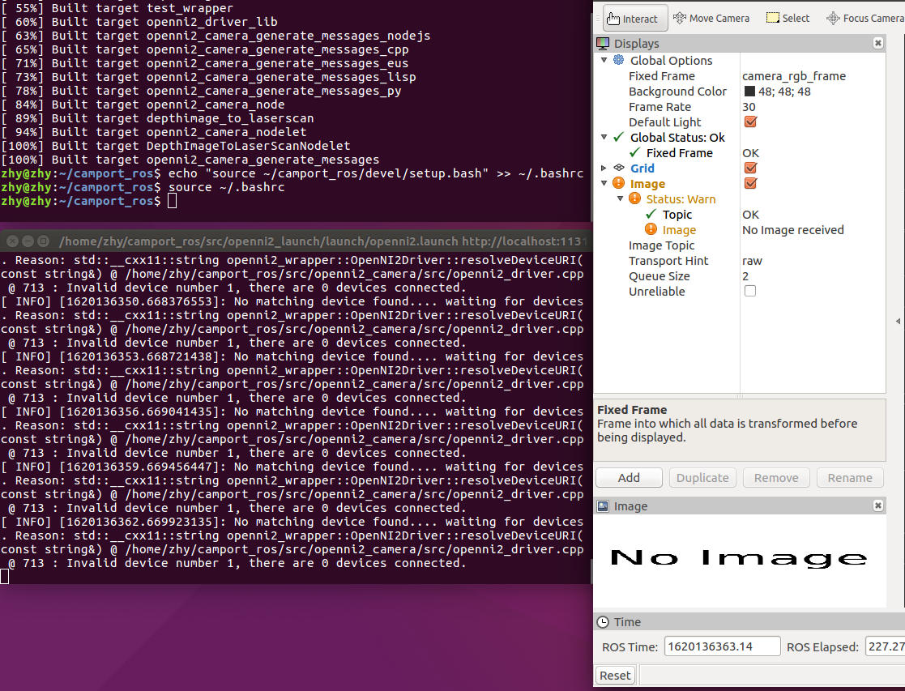Click the Time panel clock icon
The height and width of the screenshot is (691, 905).
coord(603,621)
